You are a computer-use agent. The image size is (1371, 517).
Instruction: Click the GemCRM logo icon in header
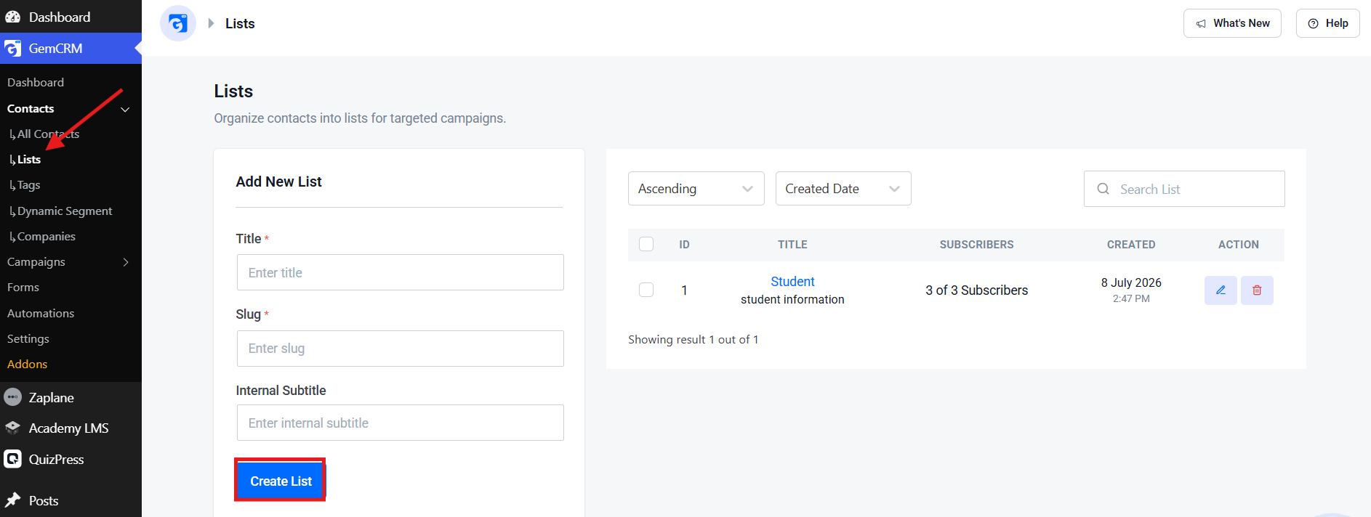(178, 23)
